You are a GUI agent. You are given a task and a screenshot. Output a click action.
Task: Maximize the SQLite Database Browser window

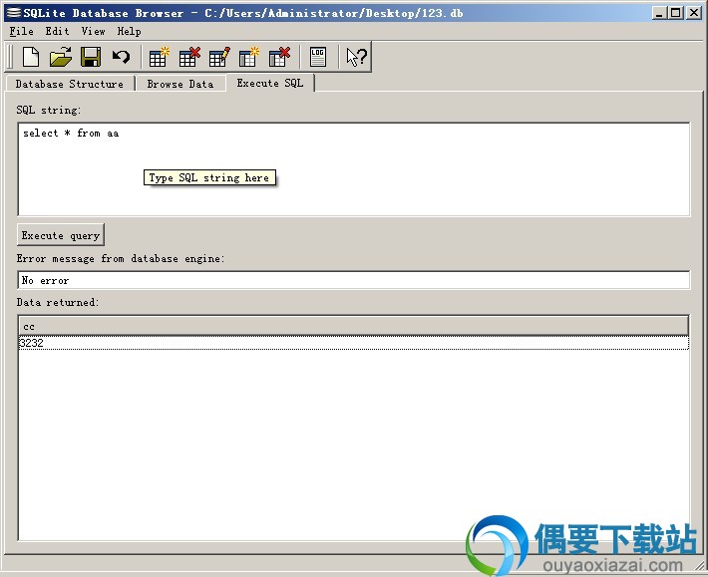coord(675,13)
